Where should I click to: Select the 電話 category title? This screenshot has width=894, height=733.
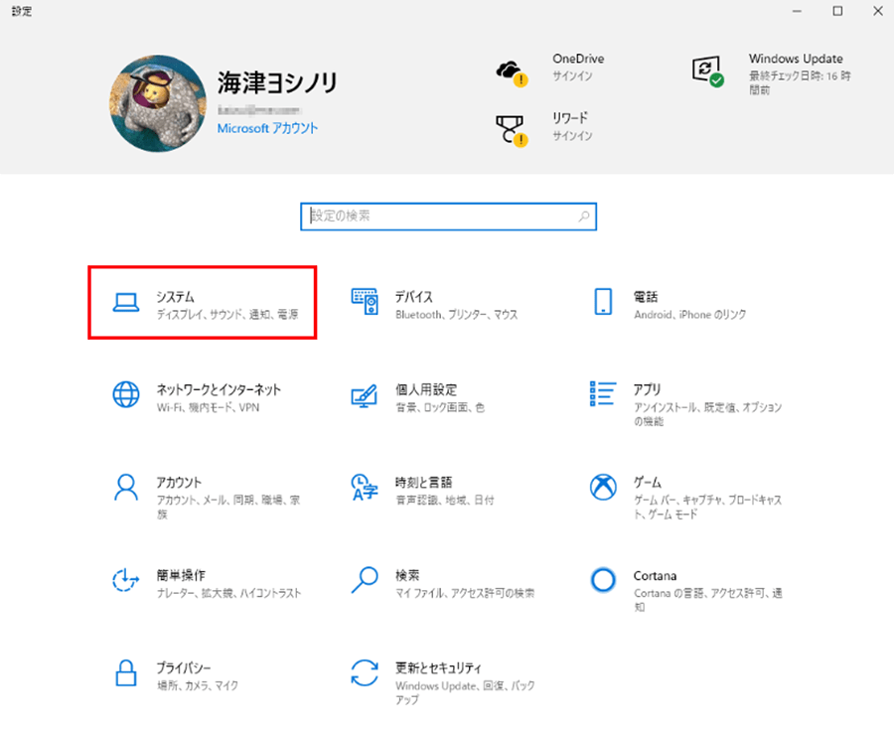coord(646,297)
